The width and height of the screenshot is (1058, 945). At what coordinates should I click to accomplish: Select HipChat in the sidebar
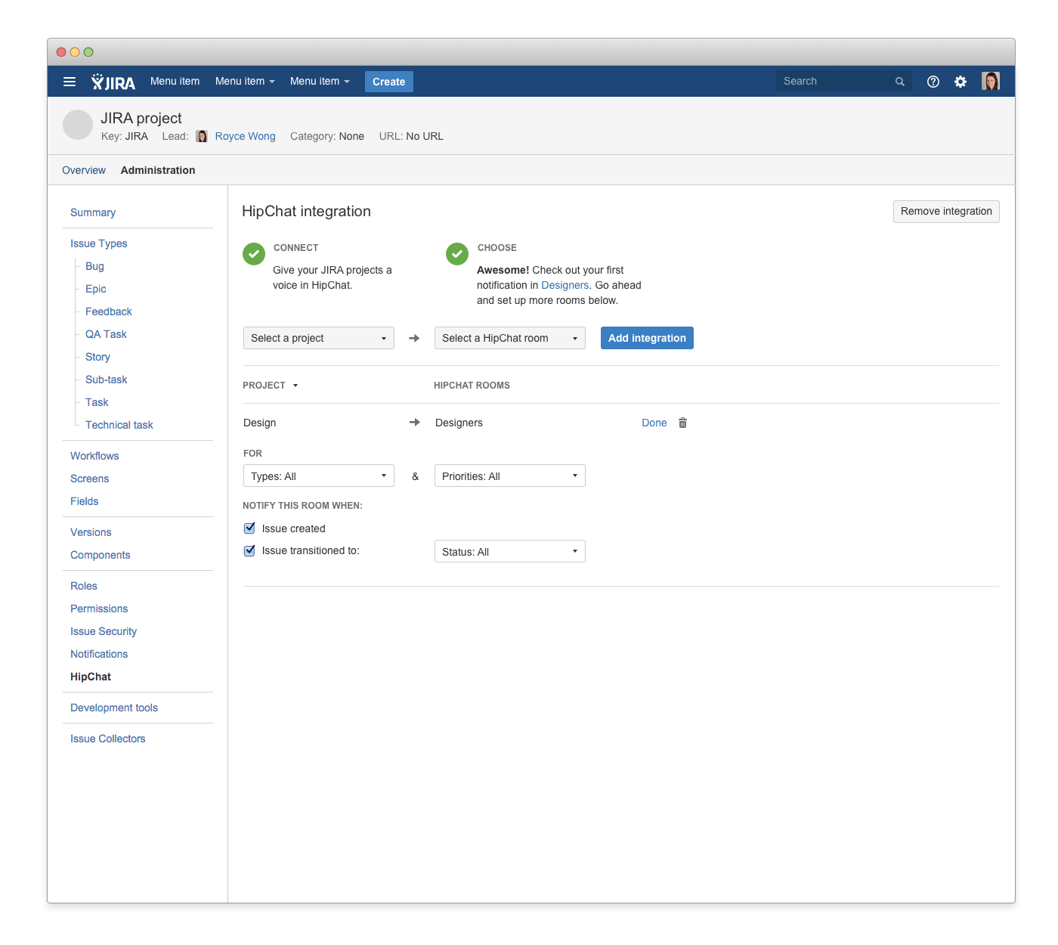click(91, 677)
